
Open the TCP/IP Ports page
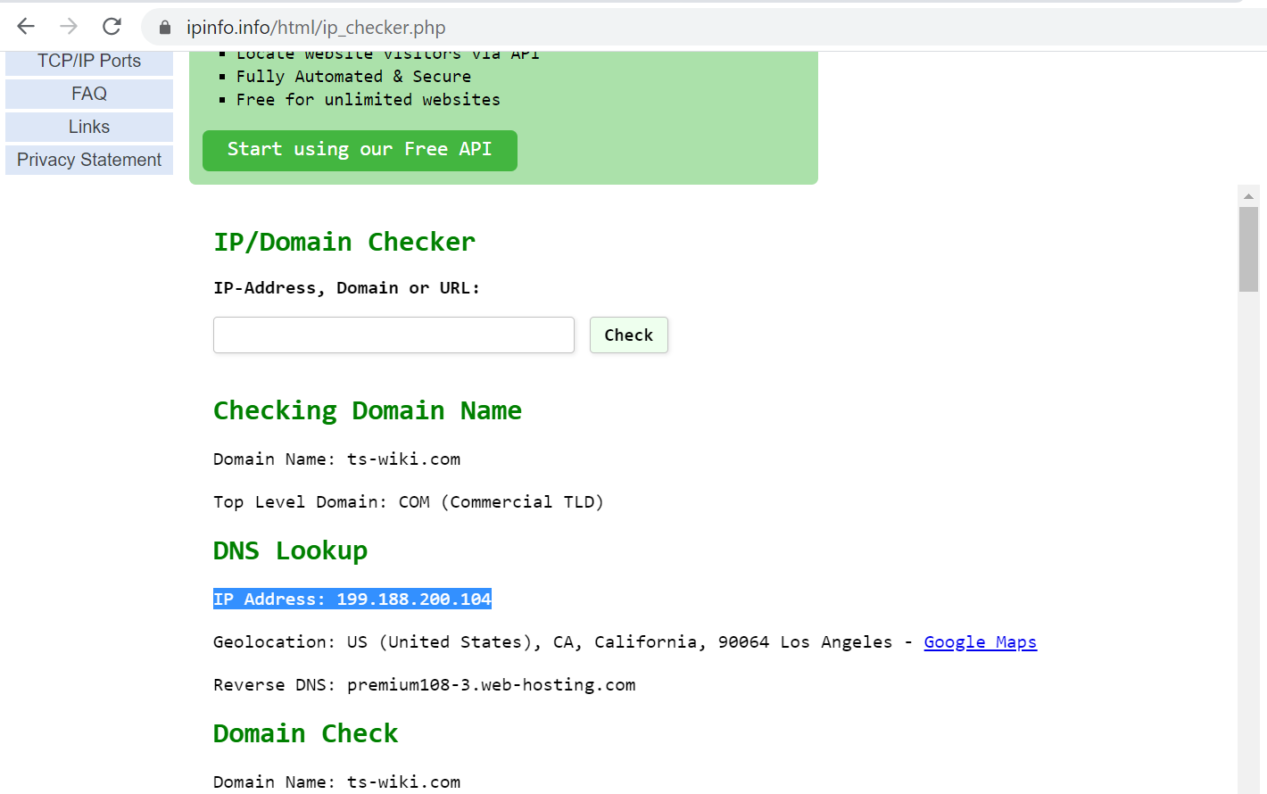pyautogui.click(x=89, y=62)
